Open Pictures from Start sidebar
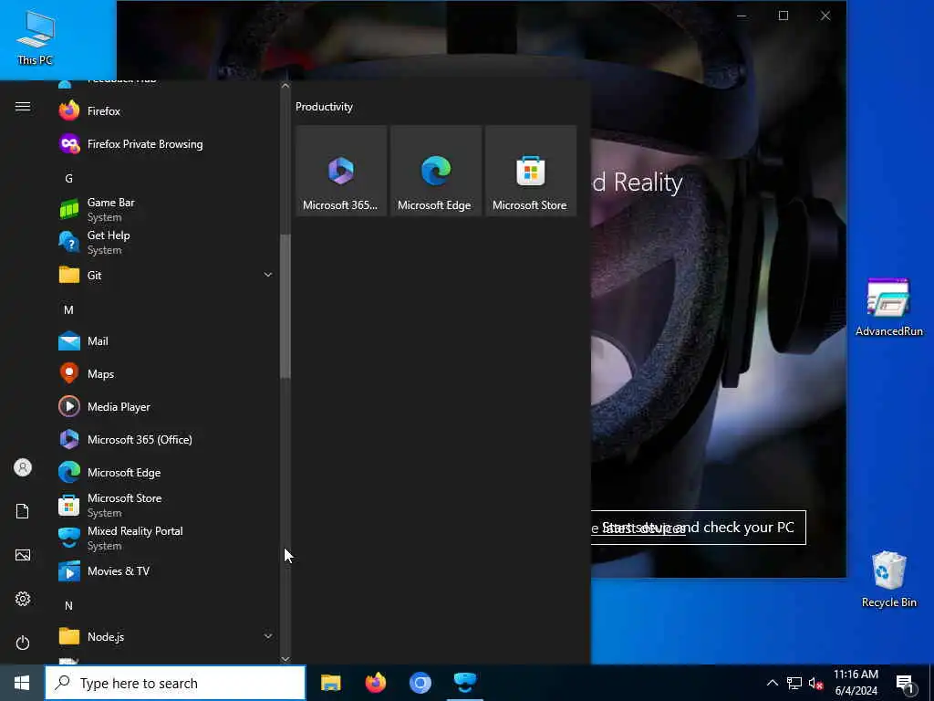This screenshot has width=934, height=701. pyautogui.click(x=23, y=555)
